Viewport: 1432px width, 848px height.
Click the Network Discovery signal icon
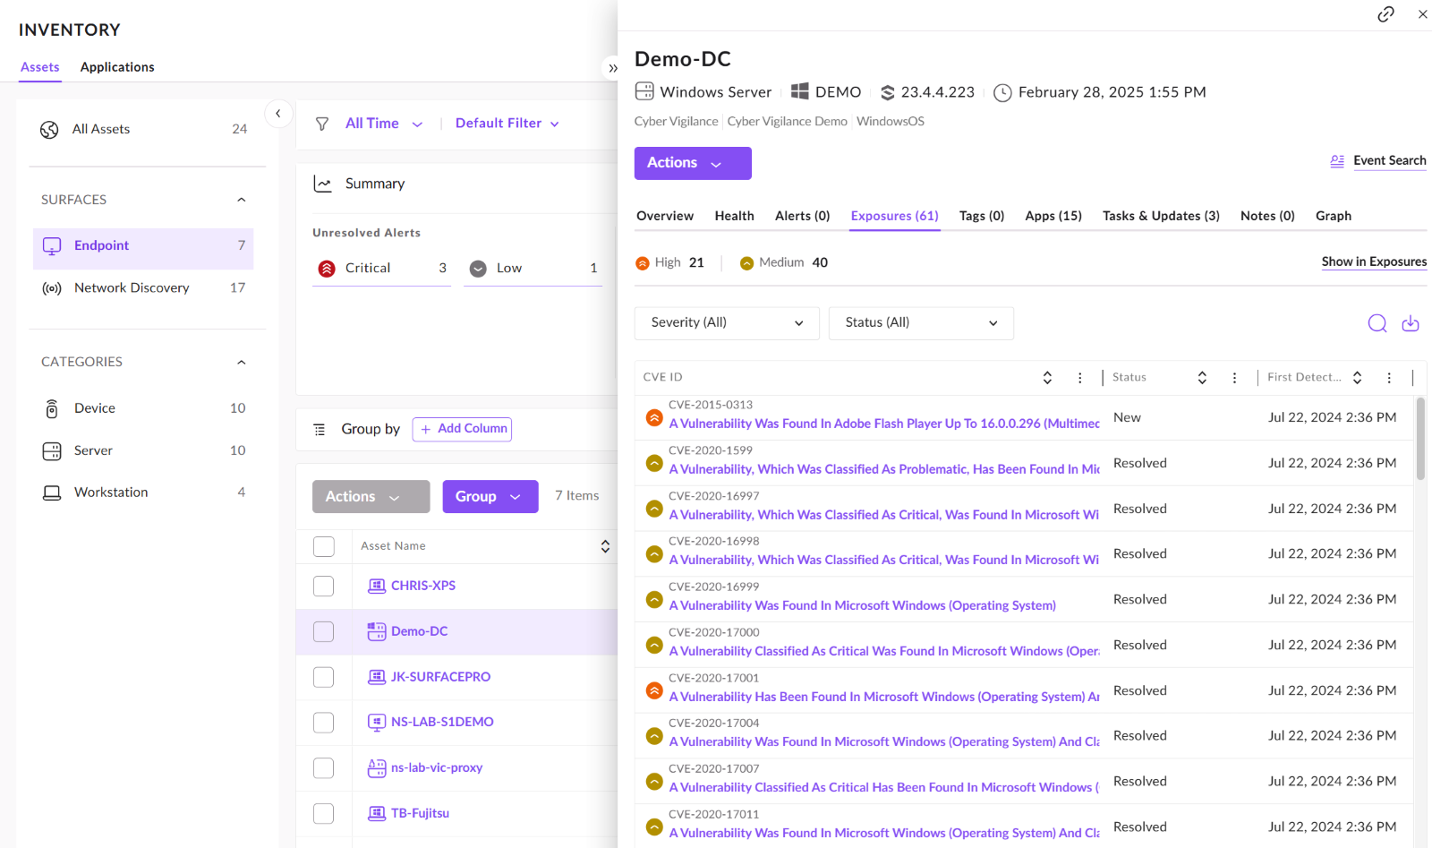point(52,288)
